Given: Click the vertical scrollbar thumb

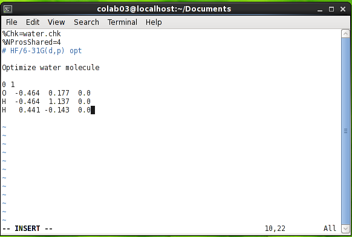Looking at the screenshot, I should point(345,131).
